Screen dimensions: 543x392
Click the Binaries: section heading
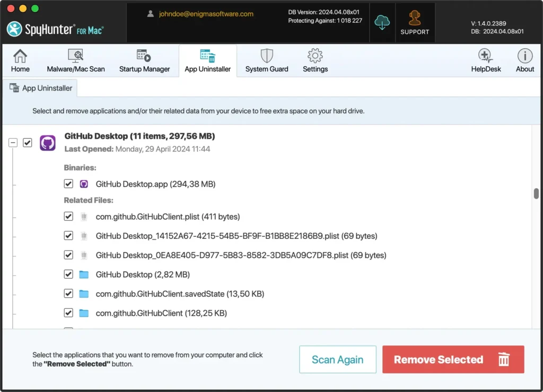click(x=80, y=168)
